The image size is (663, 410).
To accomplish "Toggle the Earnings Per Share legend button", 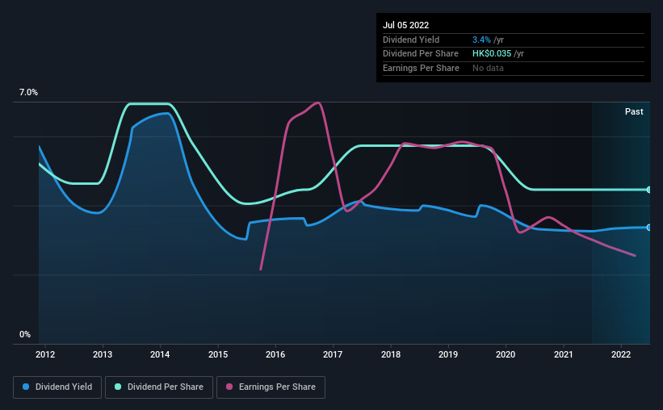I will tap(271, 387).
